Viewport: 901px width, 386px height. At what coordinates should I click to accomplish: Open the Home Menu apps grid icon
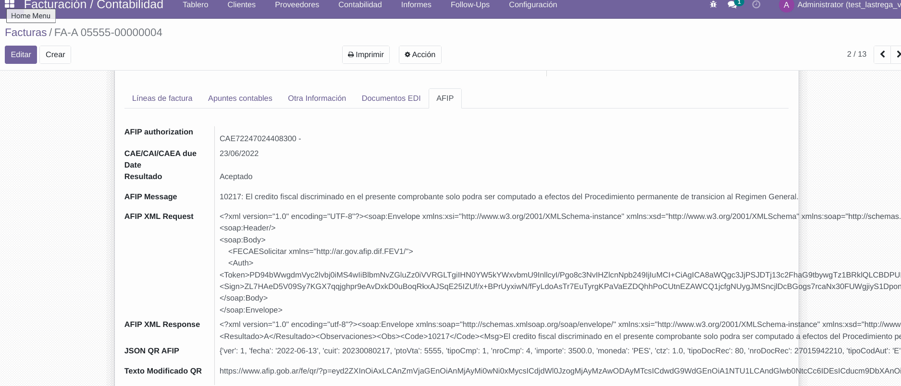tap(10, 4)
